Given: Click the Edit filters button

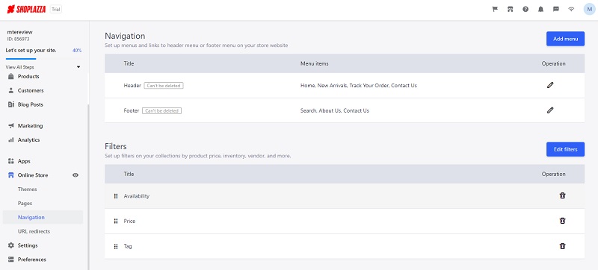Looking at the screenshot, I should (x=565, y=149).
